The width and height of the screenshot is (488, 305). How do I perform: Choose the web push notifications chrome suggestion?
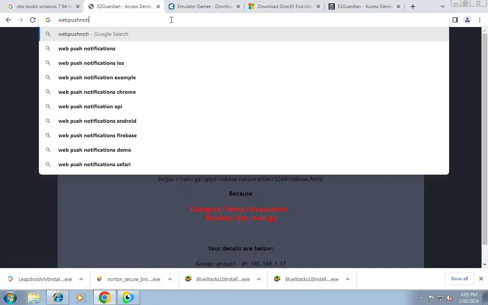(244, 92)
